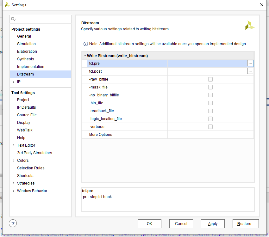
Task: Open Help settings item
Action: (x=21, y=138)
